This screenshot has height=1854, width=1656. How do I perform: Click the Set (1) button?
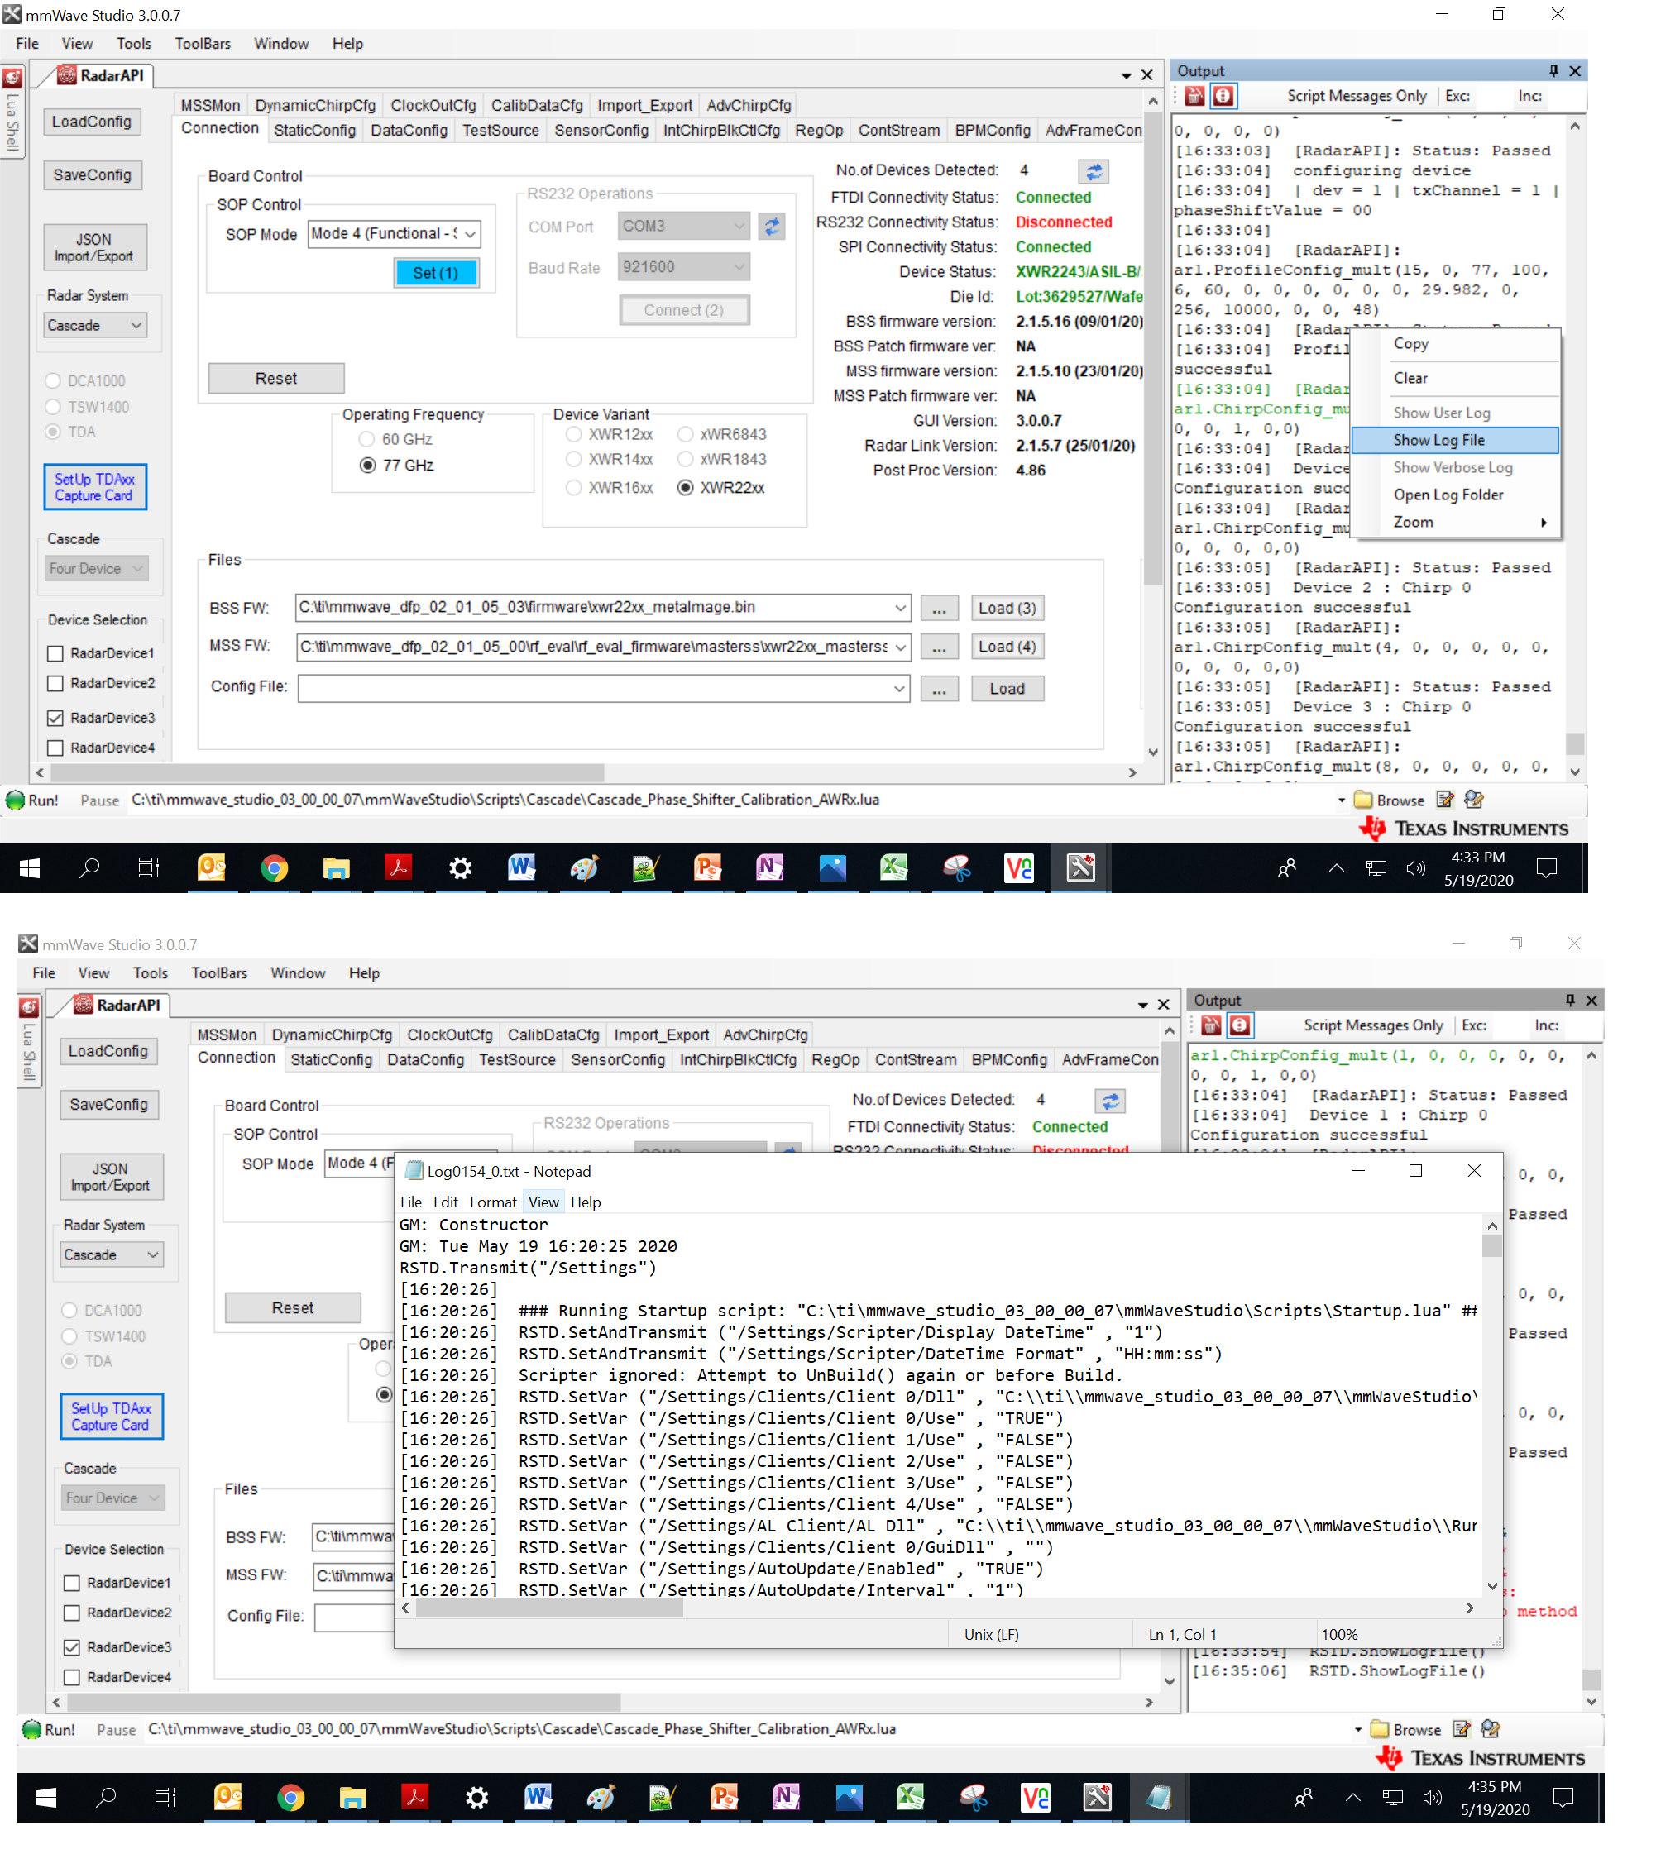click(x=436, y=273)
